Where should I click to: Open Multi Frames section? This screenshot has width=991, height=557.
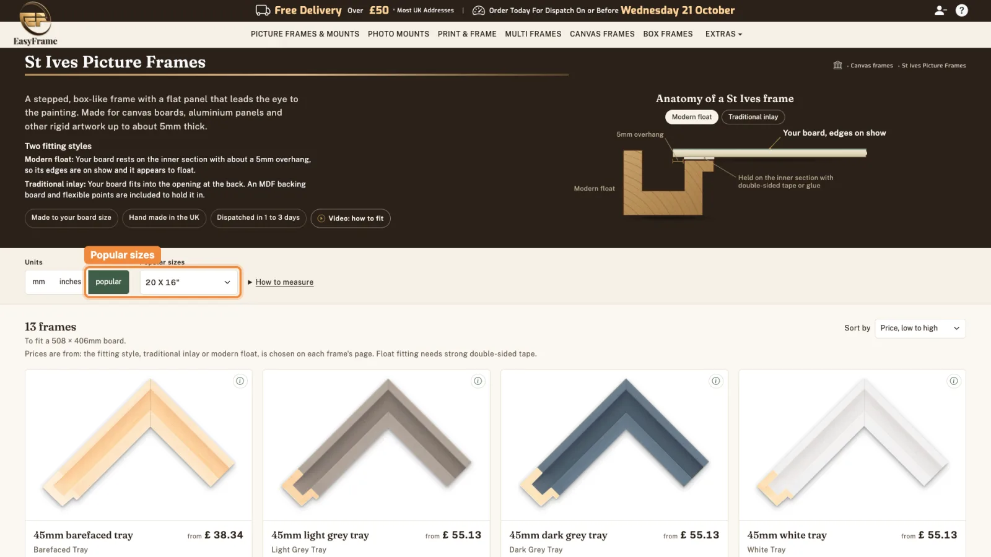[533, 34]
